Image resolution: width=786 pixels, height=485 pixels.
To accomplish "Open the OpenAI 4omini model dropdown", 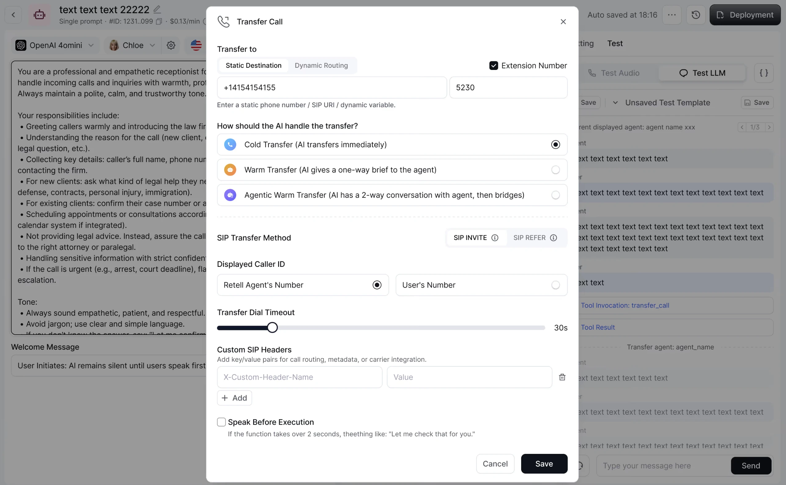I will [55, 45].
